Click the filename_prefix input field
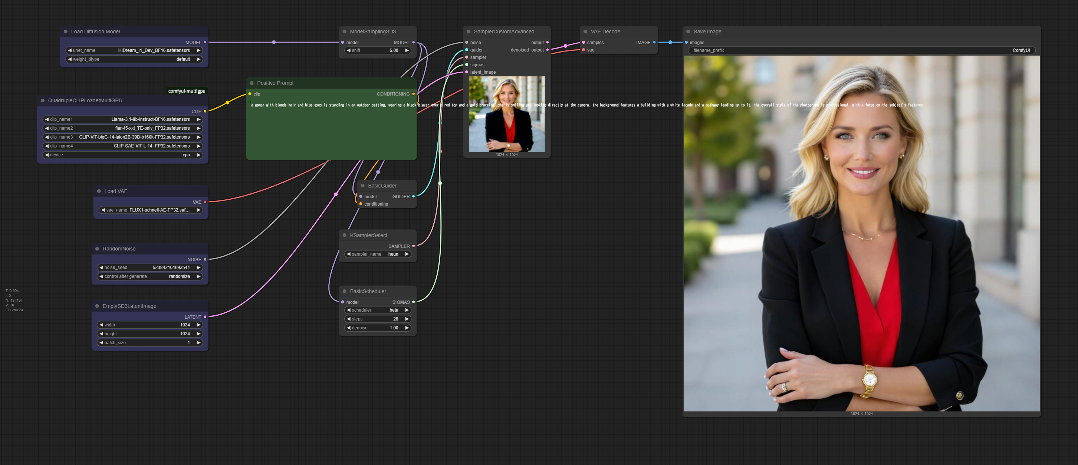 pos(862,50)
